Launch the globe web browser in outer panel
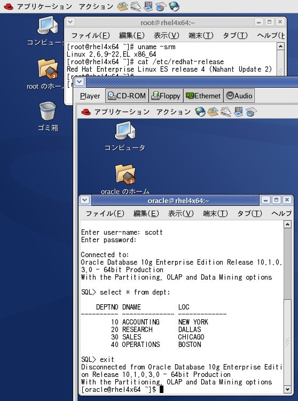The height and width of the screenshot is (401, 298). click(174, 6)
